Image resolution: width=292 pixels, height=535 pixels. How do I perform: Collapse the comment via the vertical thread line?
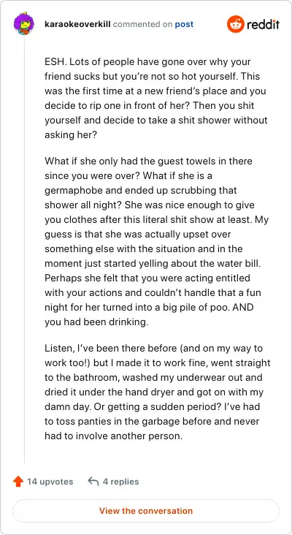point(24,250)
